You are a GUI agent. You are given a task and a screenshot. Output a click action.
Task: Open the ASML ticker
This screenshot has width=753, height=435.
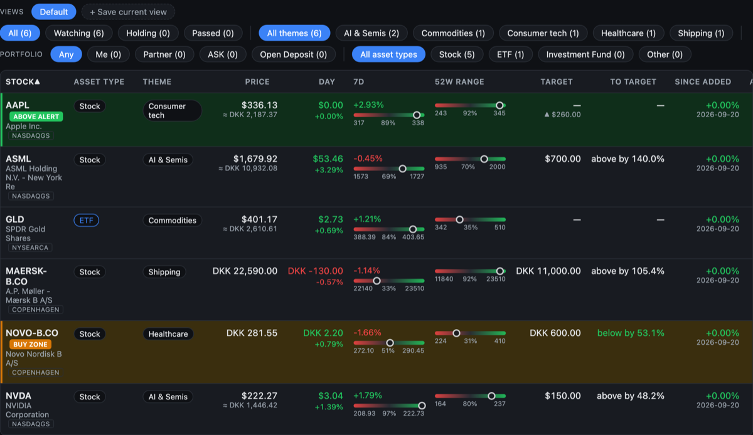(18, 159)
